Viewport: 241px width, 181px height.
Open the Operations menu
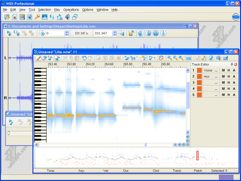tap(71, 10)
